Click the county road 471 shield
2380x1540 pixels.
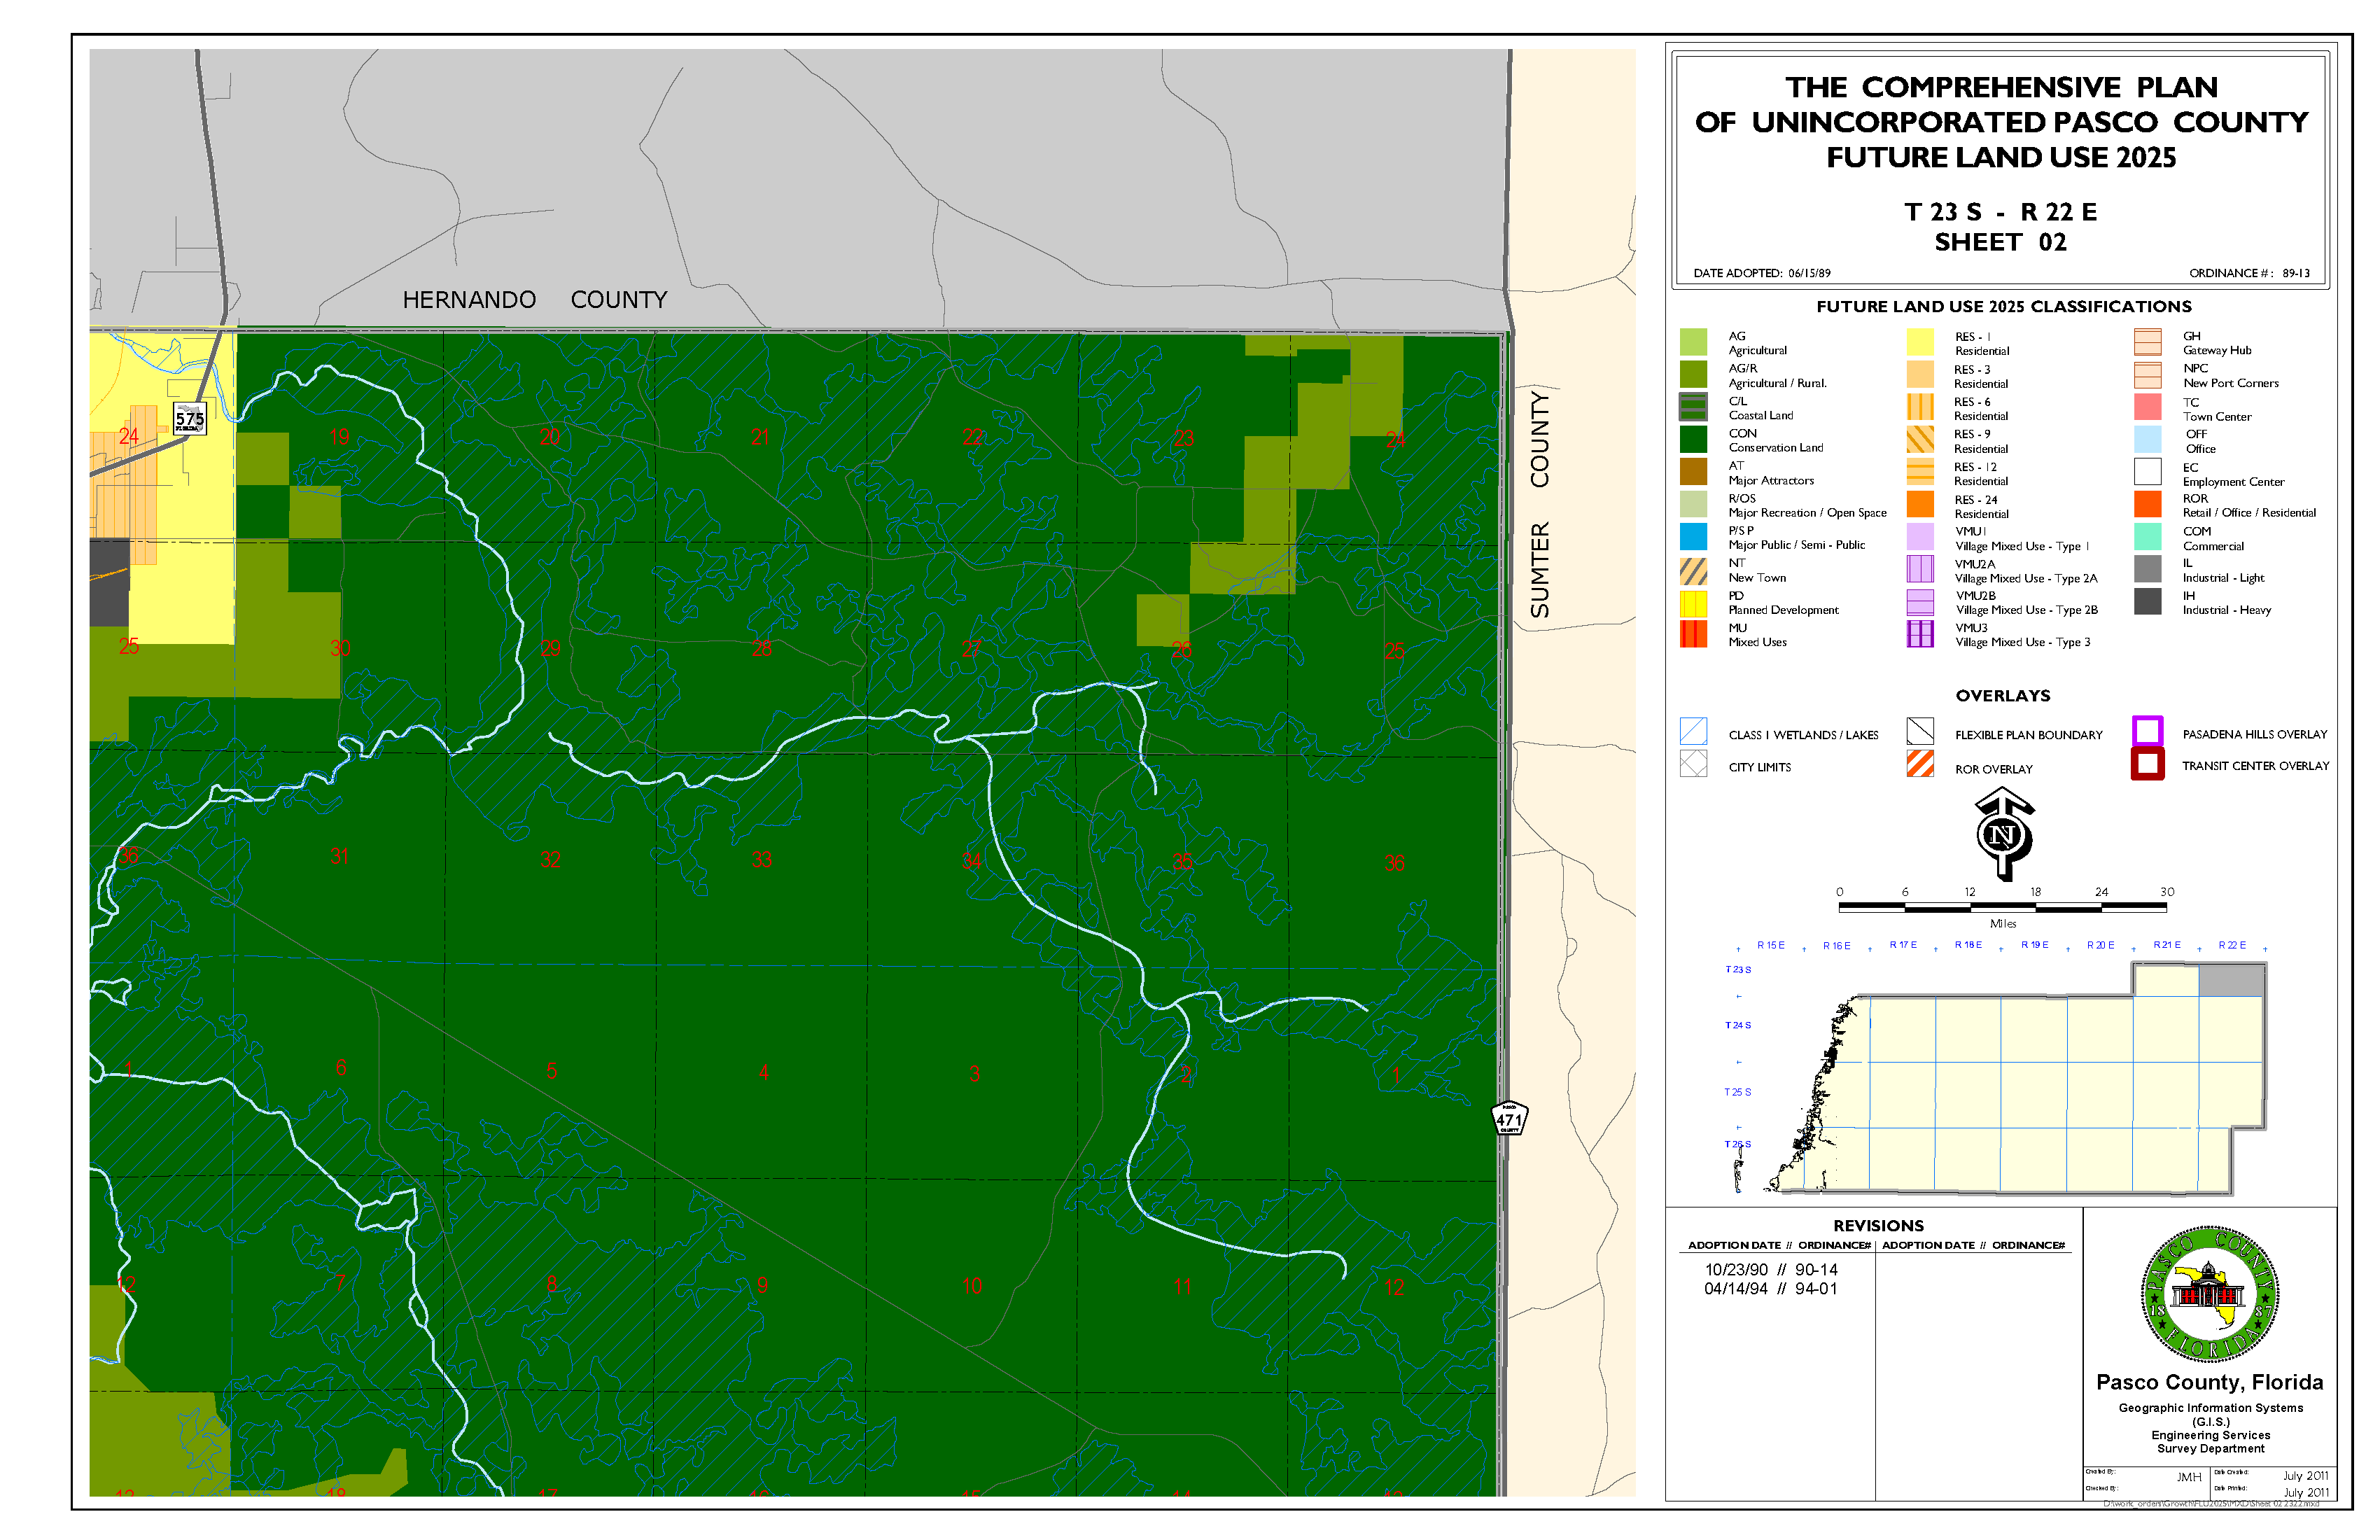click(1509, 1119)
